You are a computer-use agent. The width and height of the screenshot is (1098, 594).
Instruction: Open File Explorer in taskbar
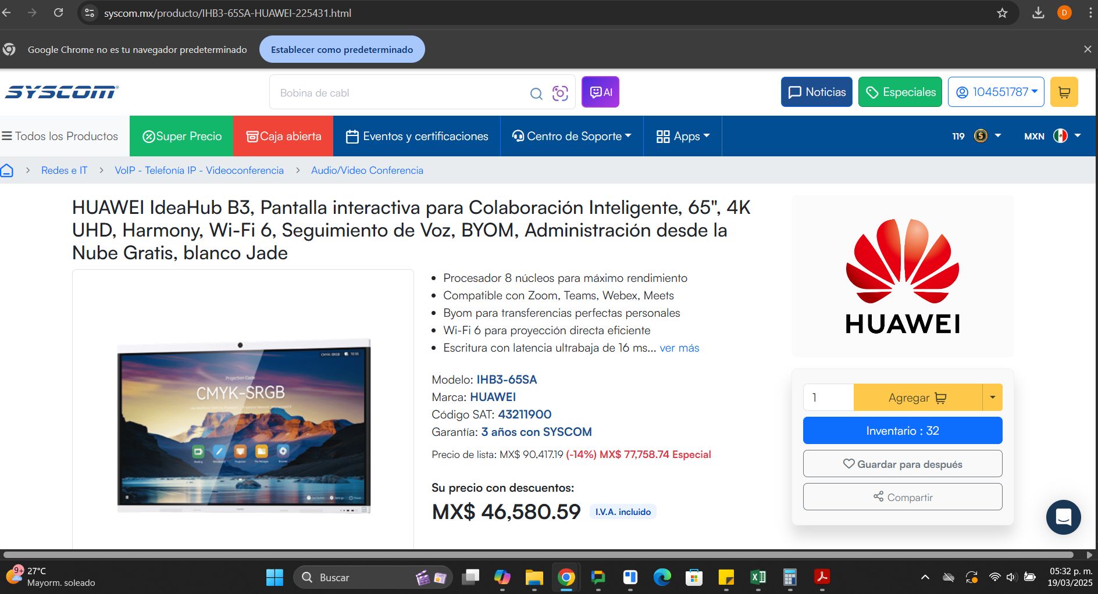click(x=534, y=577)
